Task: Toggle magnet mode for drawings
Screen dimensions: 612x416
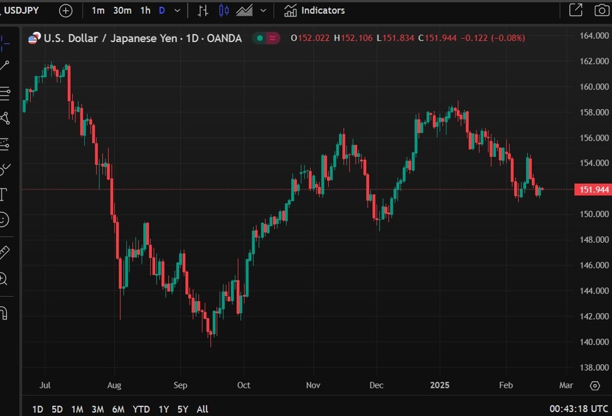Action: (4, 312)
